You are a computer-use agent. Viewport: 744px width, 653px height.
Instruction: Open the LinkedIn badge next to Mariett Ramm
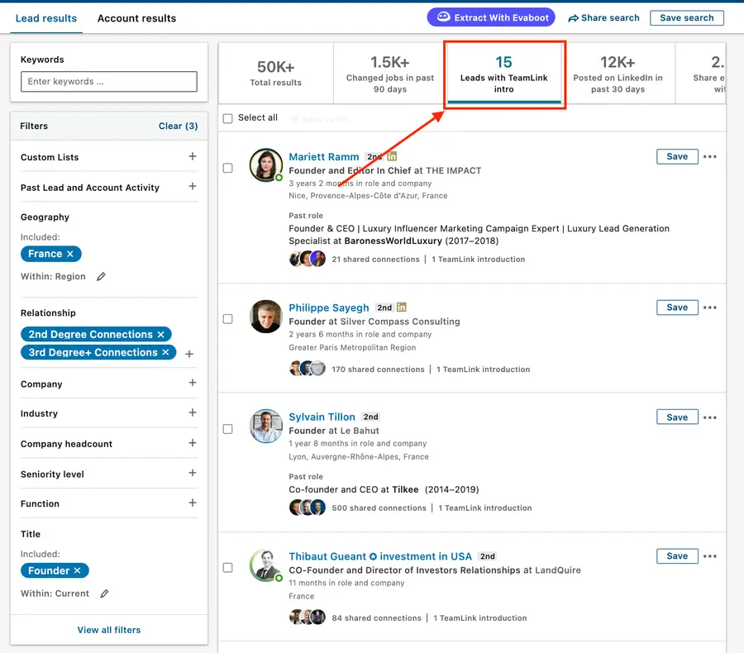pyautogui.click(x=391, y=155)
